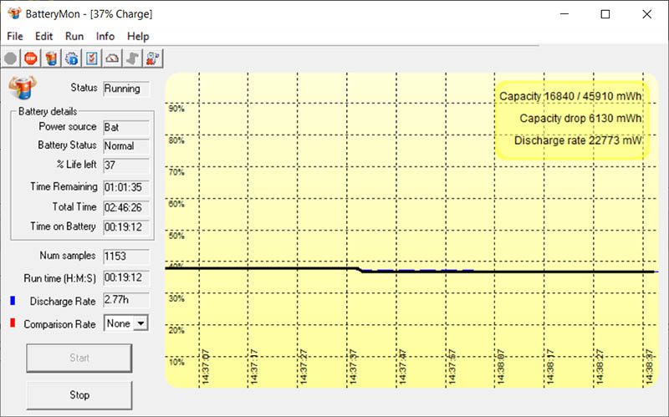Click the Battery details group label
Image resolution: width=669 pixels, height=417 pixels.
click(48, 111)
